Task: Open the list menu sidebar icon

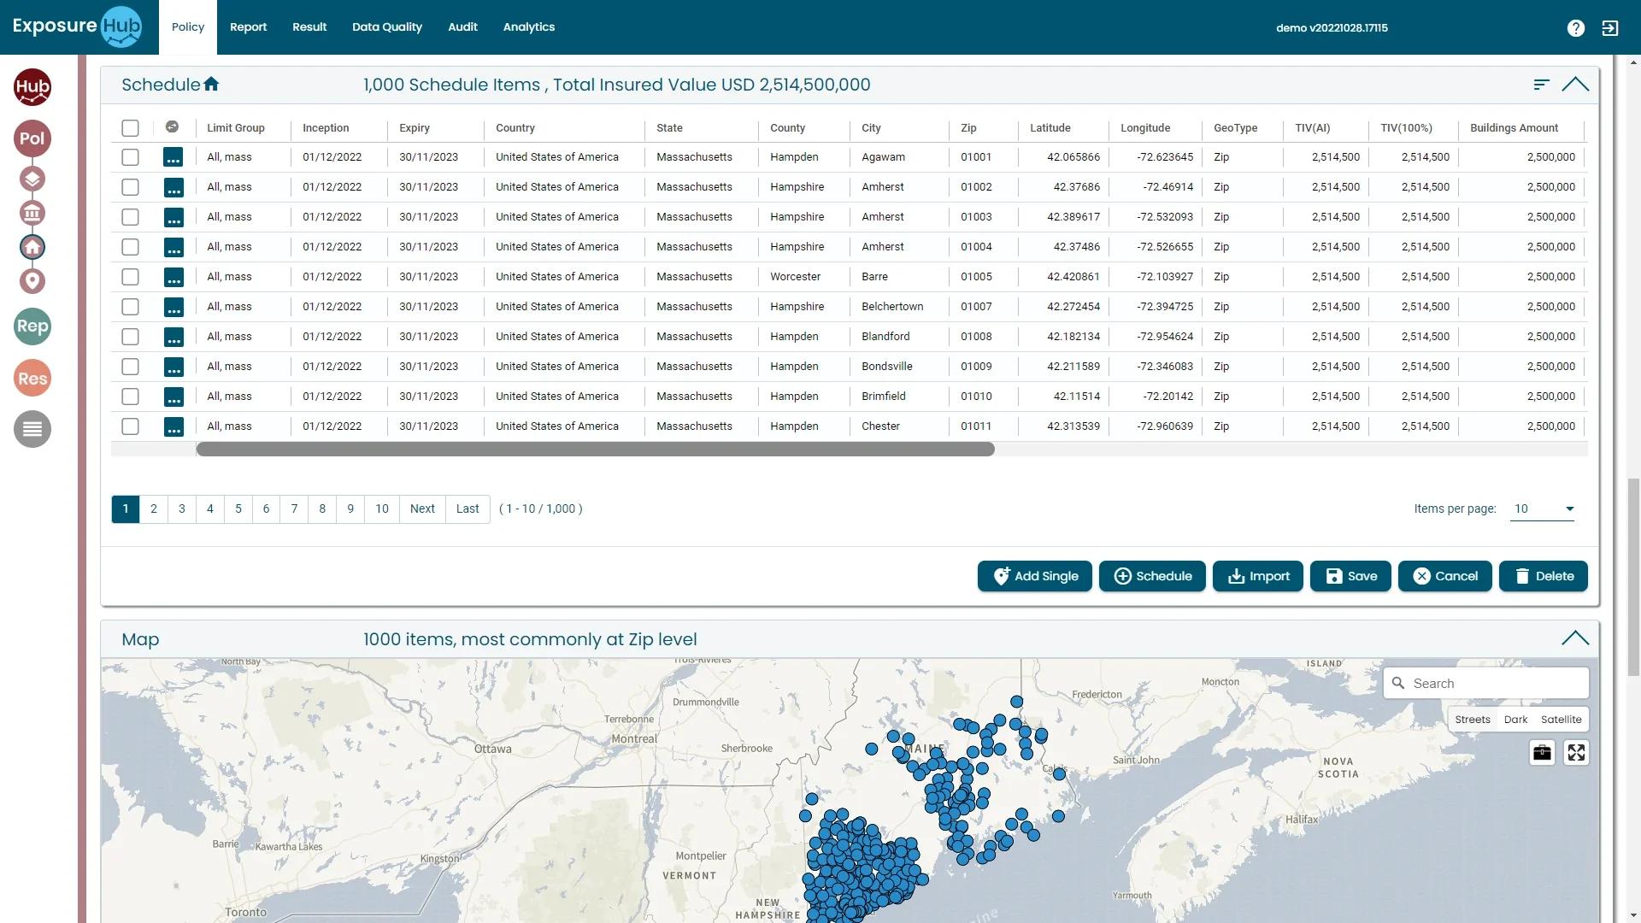Action: 32,429
